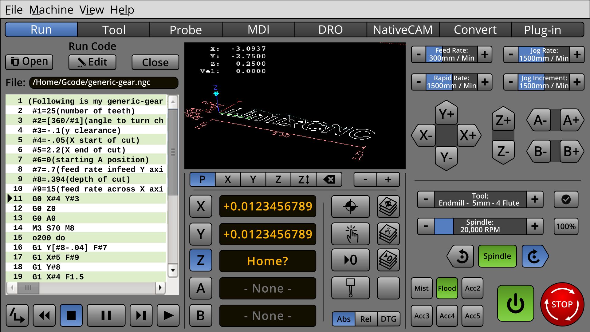
Task: Toggle the green machine power button
Action: click(x=515, y=303)
